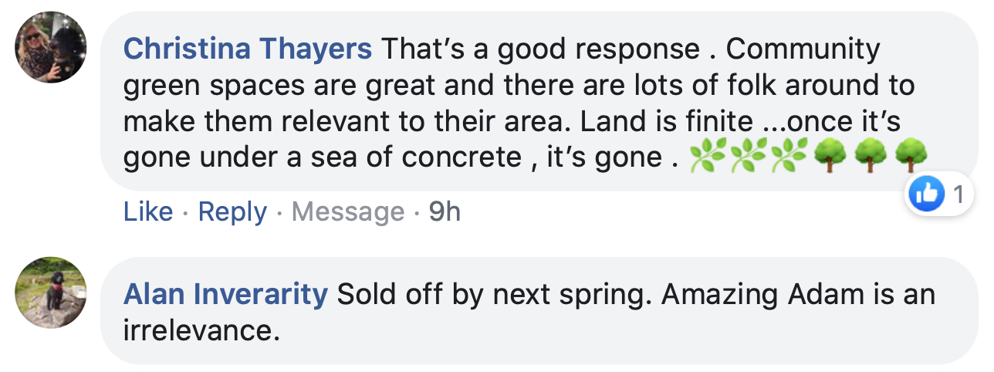This screenshot has width=994, height=372.
Task: Open Christina Thayers' profile via name link
Action: pos(248,49)
